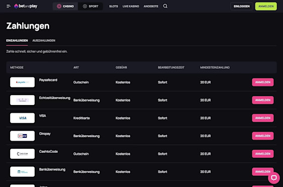
Task: Click the VISA logo thumbnail
Action: [23, 118]
